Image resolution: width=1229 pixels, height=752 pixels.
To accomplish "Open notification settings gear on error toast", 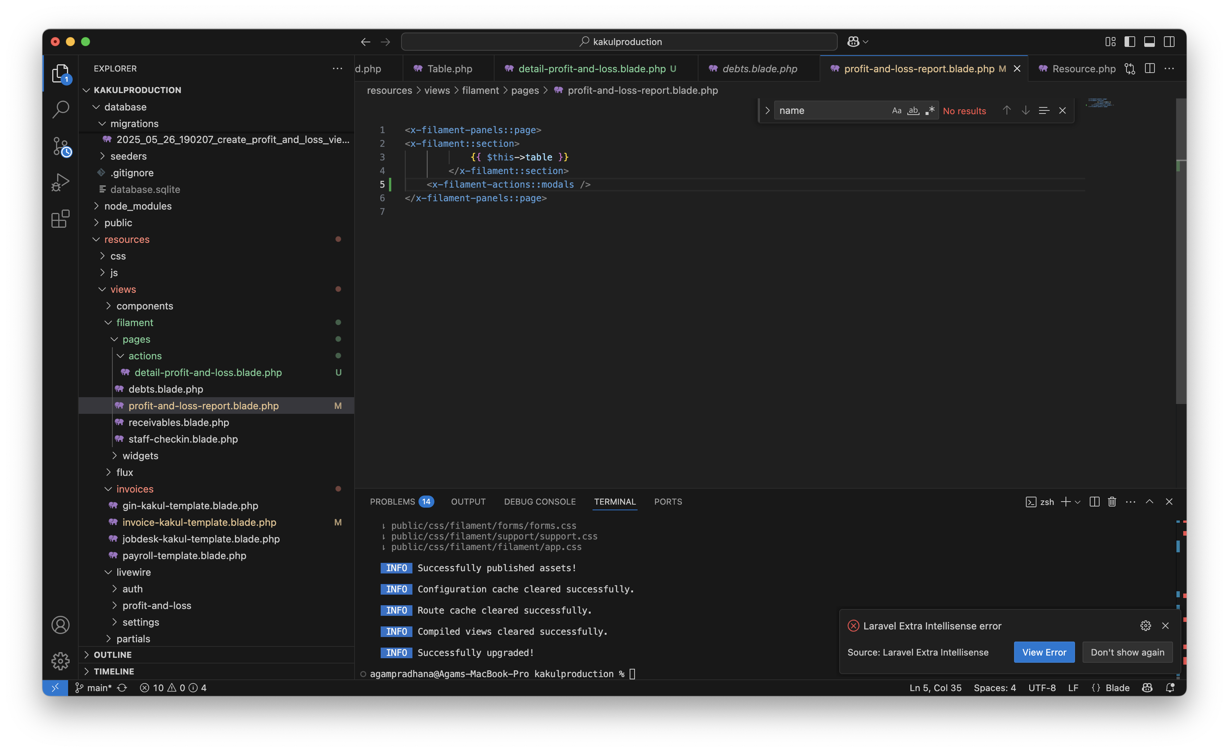I will (1145, 626).
